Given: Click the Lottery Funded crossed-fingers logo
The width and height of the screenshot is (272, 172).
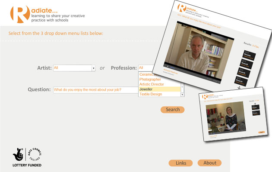Looking at the screenshot, I should pyautogui.click(x=18, y=154).
